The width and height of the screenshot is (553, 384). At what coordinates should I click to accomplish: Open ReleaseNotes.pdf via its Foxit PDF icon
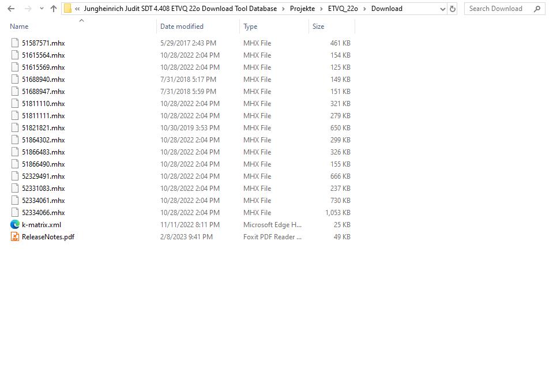(x=14, y=236)
